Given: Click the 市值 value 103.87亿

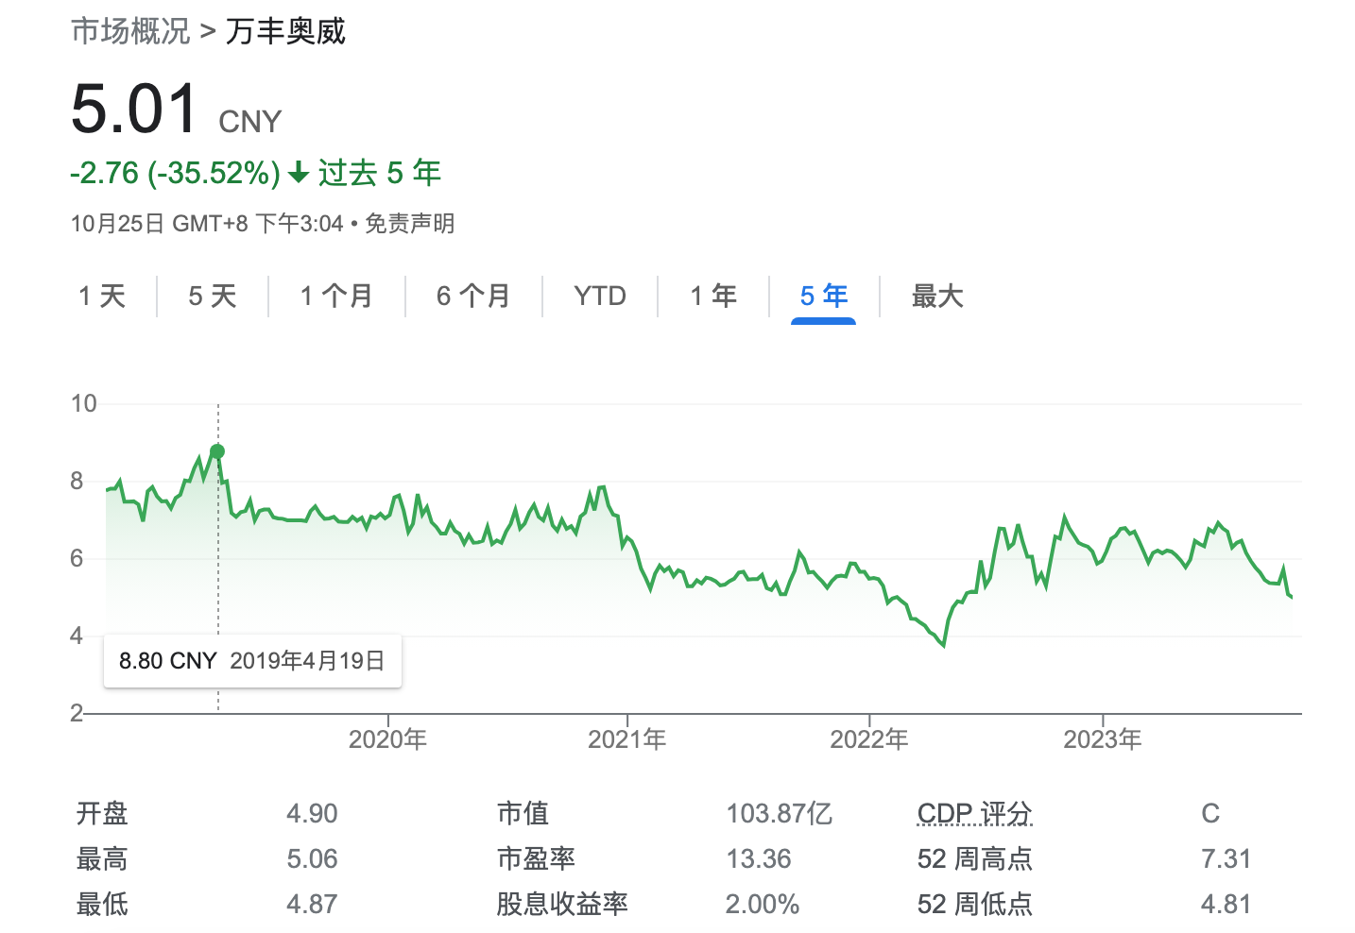Looking at the screenshot, I should (779, 813).
